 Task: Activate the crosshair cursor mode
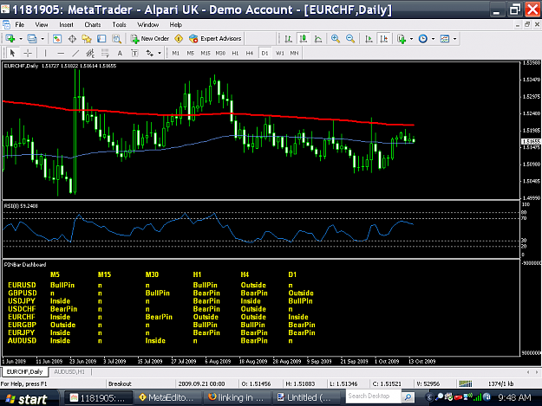click(x=28, y=53)
